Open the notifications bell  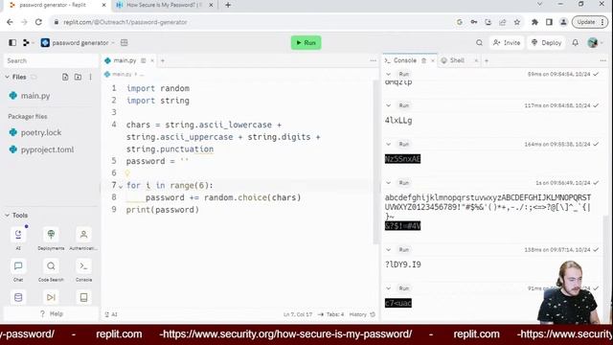click(575, 42)
